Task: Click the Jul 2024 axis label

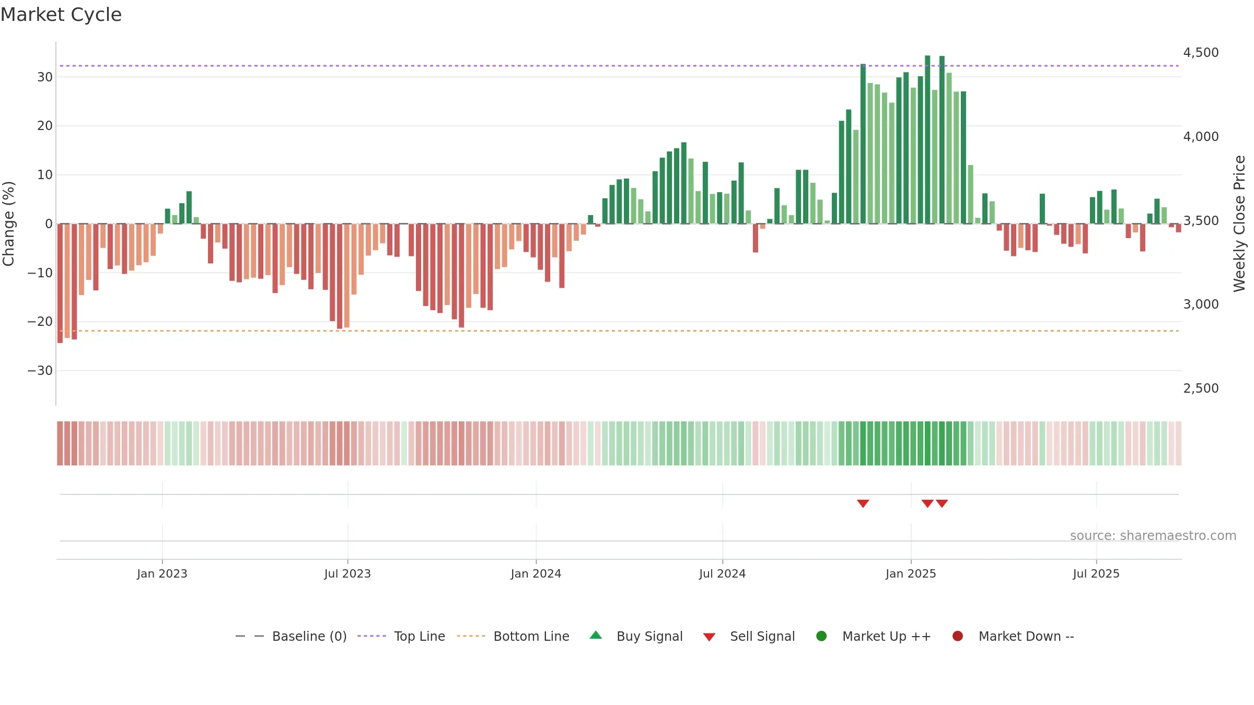Action: pos(723,573)
